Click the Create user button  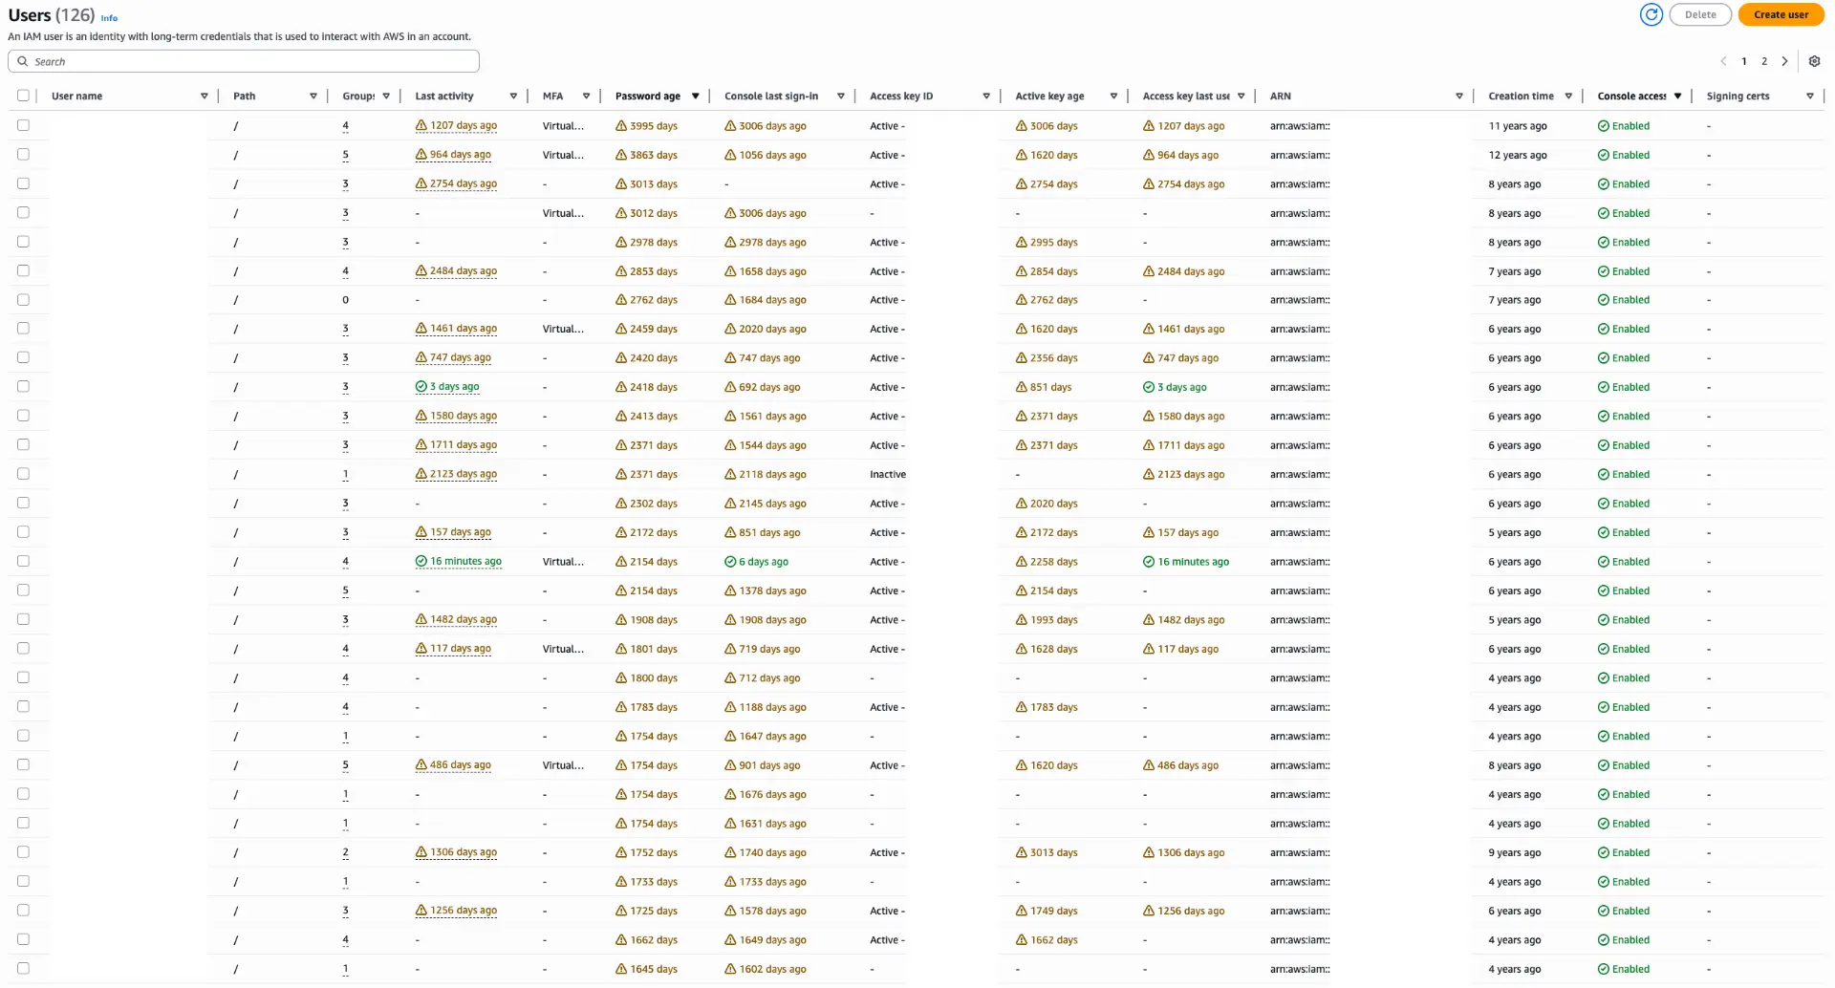(1781, 14)
